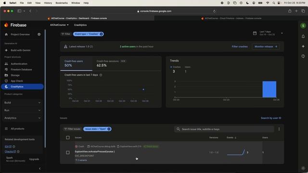Open the File menu
308x173 pixels.
tap(22, 3)
